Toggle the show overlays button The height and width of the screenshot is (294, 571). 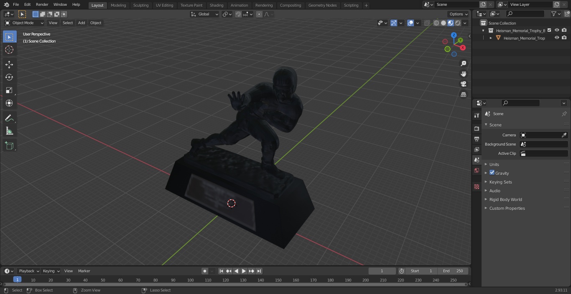click(410, 23)
